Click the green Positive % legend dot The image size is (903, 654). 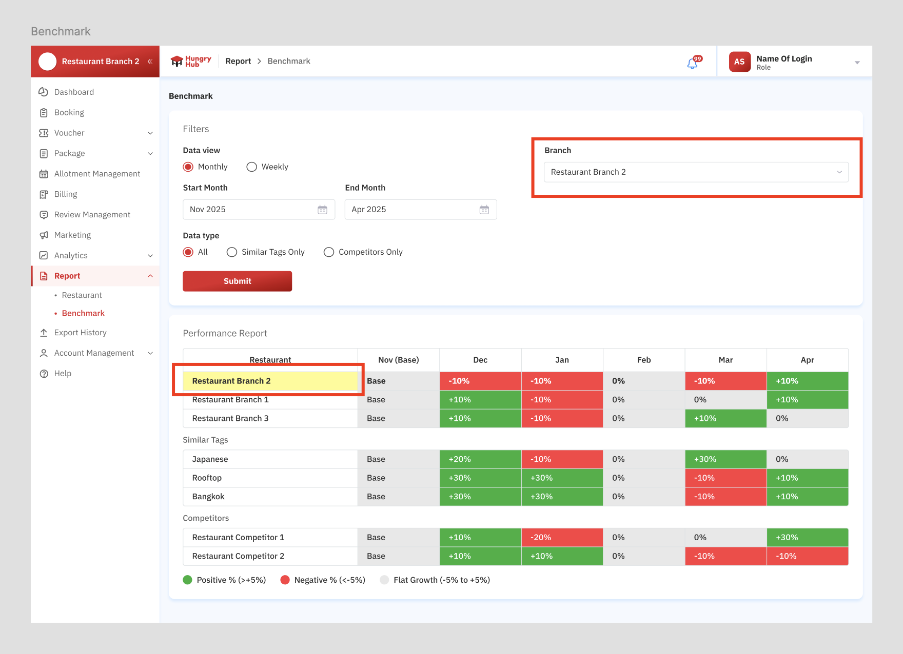tap(187, 580)
